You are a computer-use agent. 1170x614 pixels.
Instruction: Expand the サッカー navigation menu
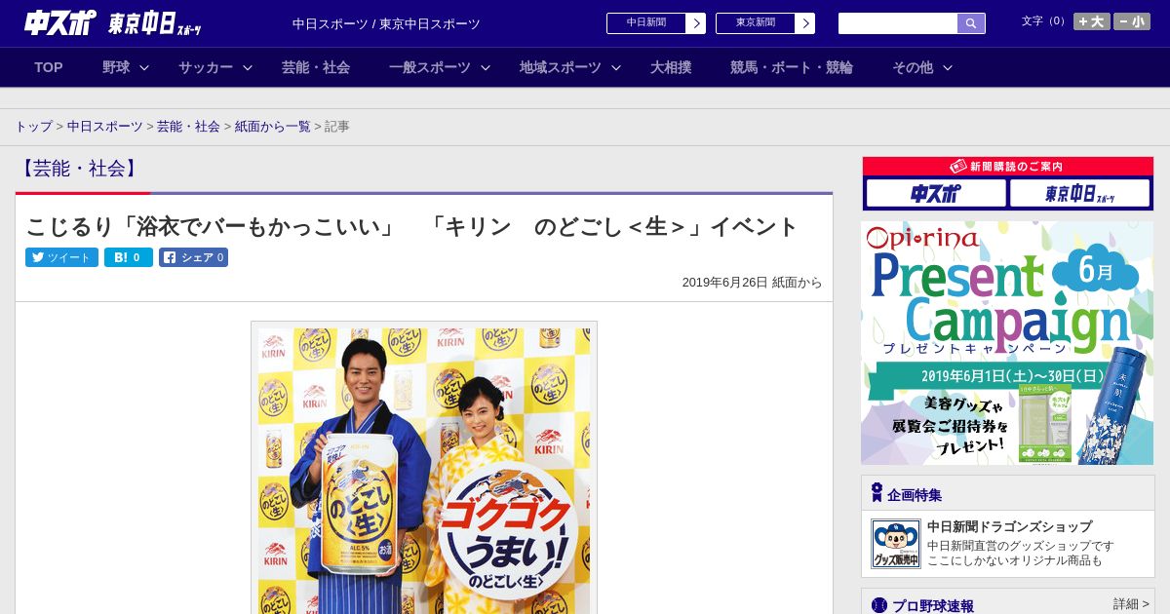click(215, 67)
